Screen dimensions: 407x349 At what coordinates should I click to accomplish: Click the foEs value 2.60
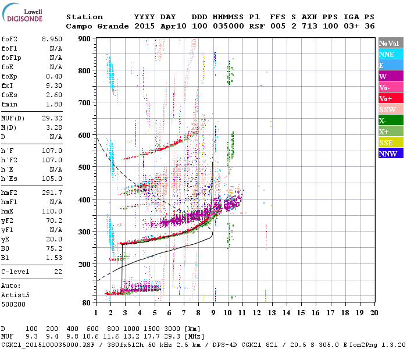54,95
